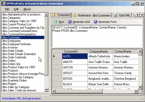The height and width of the screenshot is (102, 145).
Task: Select dbo.Quarterly Orders in the list
Action: pos(23,80)
